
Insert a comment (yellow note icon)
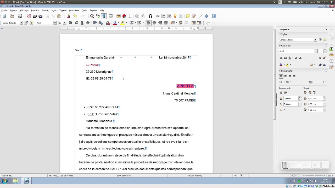point(188,16)
